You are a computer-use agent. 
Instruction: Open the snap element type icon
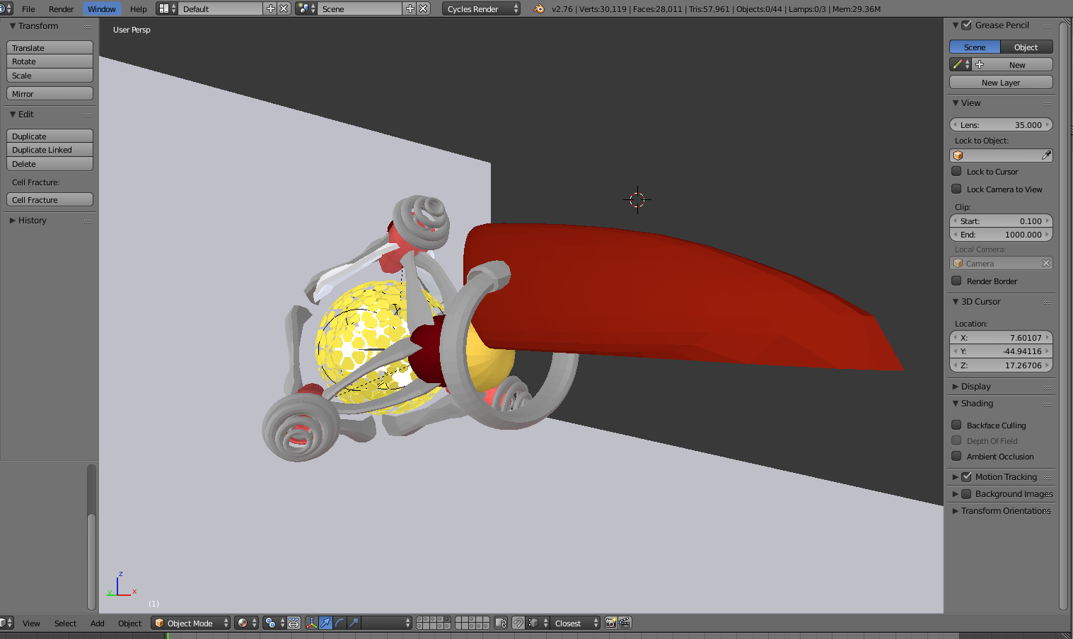coord(538,623)
